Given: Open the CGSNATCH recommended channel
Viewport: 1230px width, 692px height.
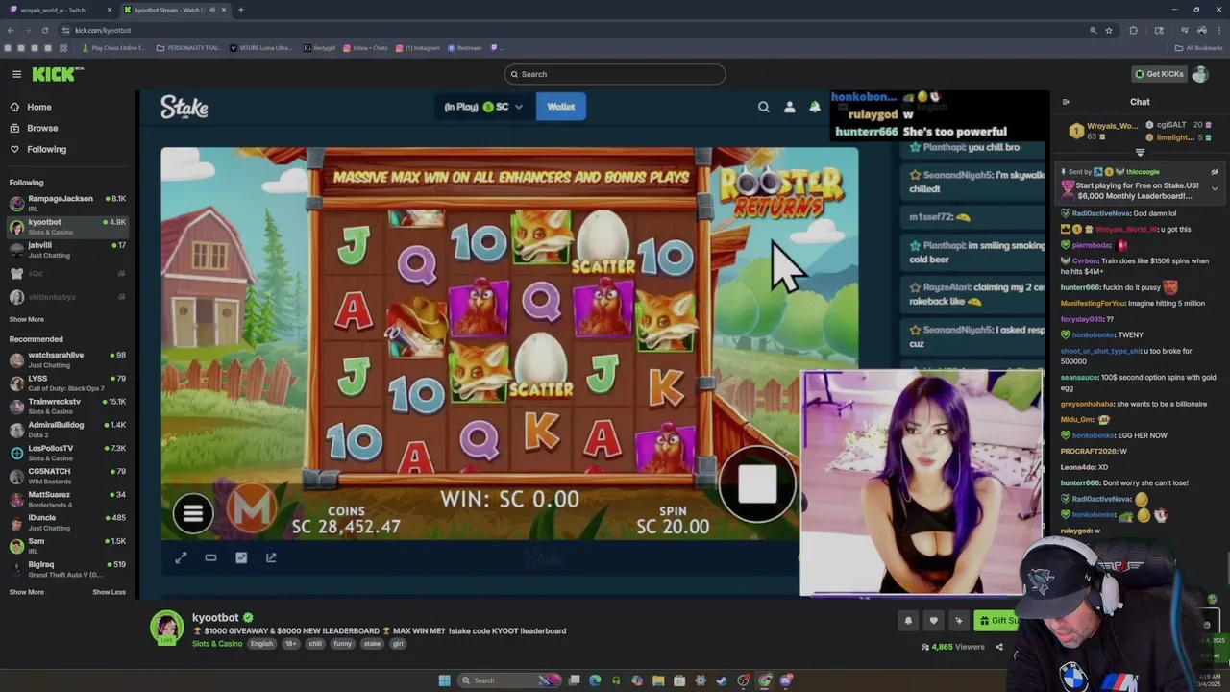Looking at the screenshot, I should [x=67, y=476].
